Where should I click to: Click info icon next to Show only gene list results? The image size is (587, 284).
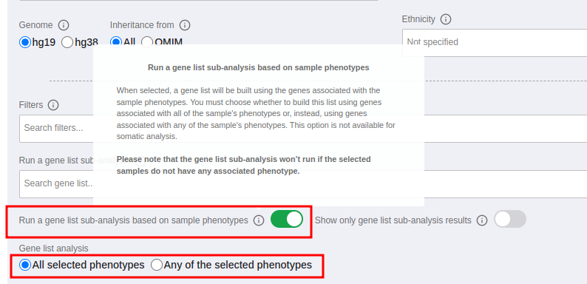pos(482,220)
